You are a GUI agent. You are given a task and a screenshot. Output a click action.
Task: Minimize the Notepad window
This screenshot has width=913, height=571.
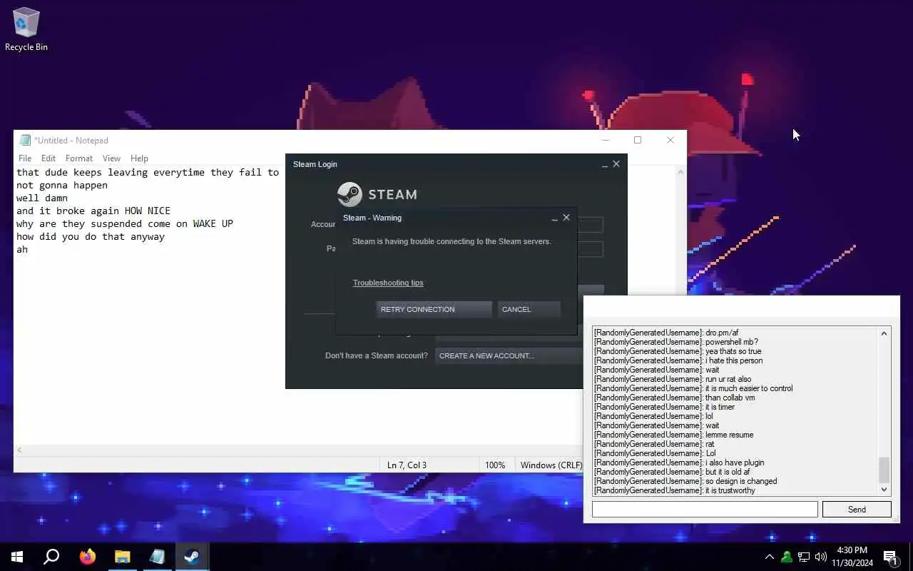[x=606, y=140]
